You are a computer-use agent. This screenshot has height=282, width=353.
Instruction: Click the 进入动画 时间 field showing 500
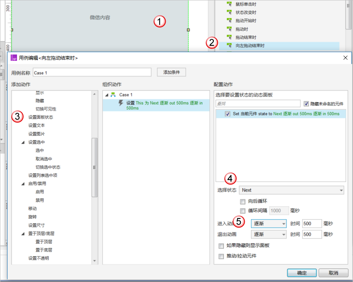(312, 224)
